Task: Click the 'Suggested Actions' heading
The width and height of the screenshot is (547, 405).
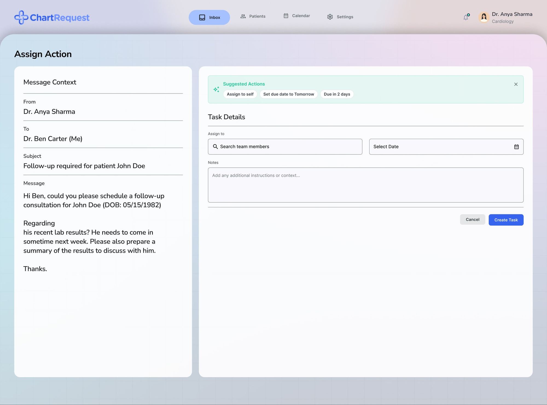Action: coord(244,84)
